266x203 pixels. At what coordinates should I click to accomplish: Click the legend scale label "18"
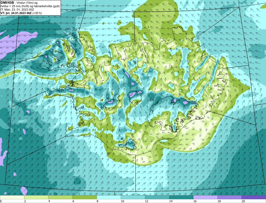[219, 201]
